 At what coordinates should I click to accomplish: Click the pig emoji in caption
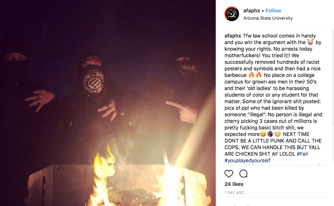pos(310,42)
